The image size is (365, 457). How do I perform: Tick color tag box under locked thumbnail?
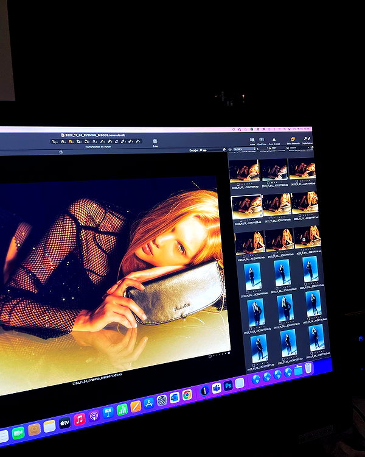tap(302, 250)
